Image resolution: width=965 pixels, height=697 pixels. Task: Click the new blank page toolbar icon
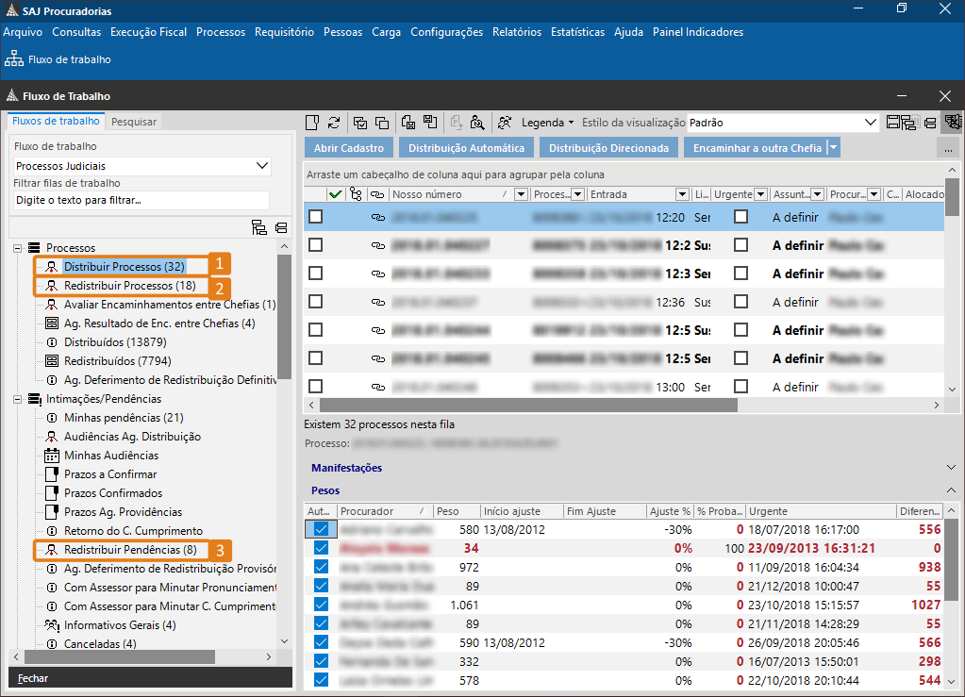[313, 123]
